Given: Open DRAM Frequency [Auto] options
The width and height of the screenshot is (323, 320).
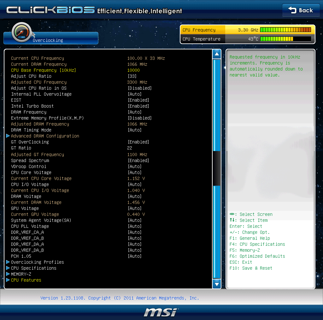Looking at the screenshot, I should [x=134, y=112].
